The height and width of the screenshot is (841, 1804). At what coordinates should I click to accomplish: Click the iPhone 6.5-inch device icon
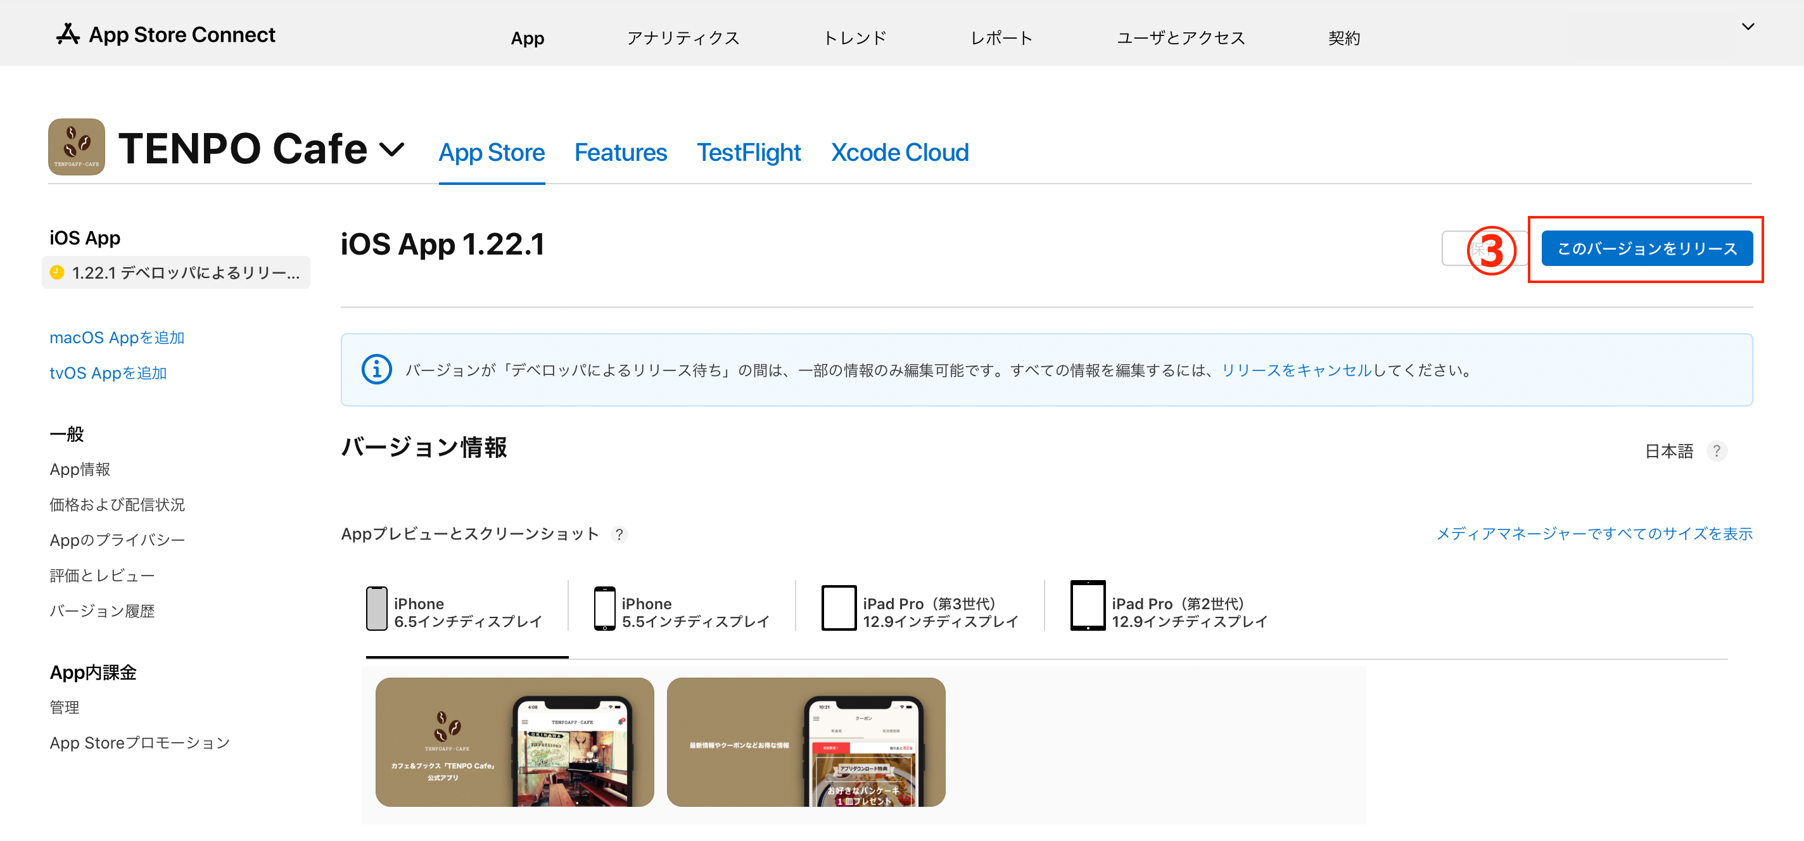[377, 609]
